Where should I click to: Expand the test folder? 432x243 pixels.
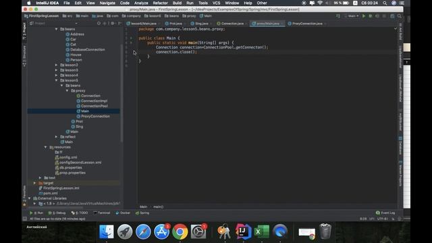(x=40, y=178)
